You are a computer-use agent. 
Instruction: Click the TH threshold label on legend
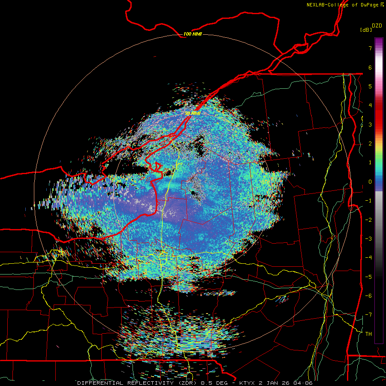click(368, 334)
